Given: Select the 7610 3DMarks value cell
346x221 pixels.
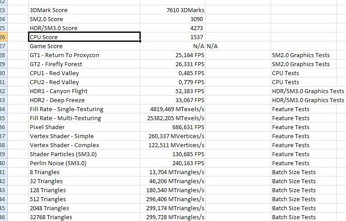Looking at the screenshot, I should click(173, 10).
